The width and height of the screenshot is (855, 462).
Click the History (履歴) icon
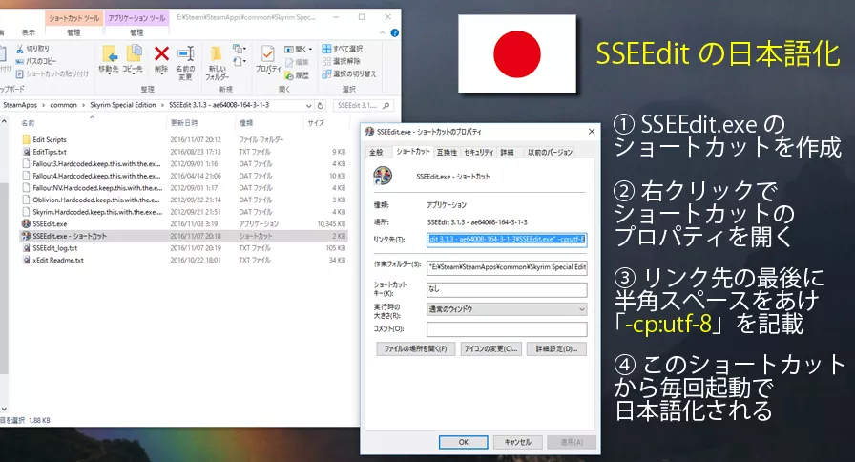[289, 75]
